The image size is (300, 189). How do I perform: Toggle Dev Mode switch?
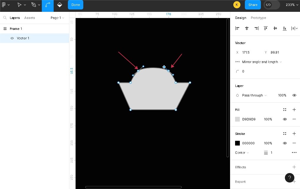[x=272, y=5]
